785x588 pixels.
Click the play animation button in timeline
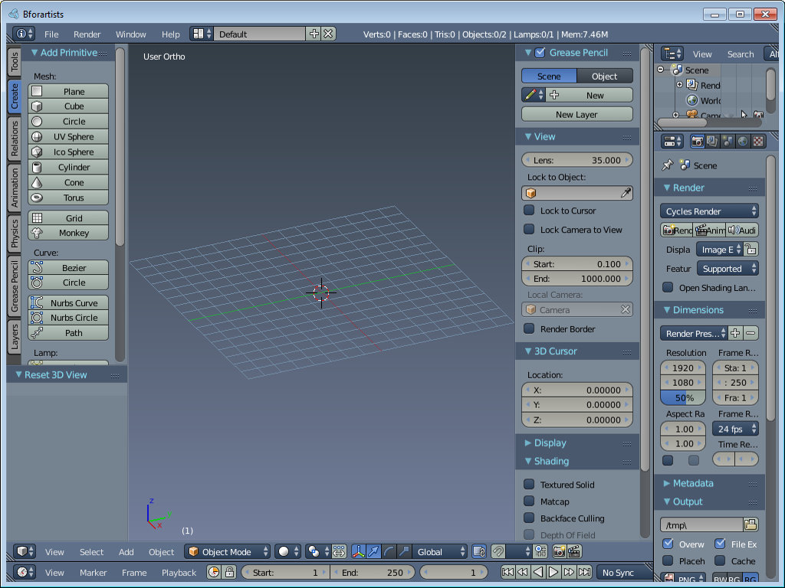[553, 572]
